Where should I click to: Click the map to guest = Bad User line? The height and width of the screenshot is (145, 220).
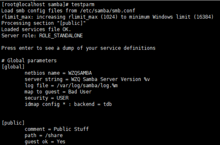point(58,91)
